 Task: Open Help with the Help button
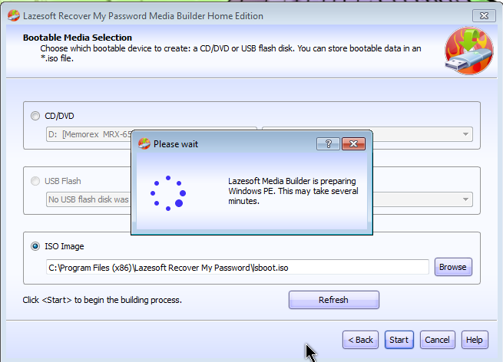pyautogui.click(x=475, y=340)
